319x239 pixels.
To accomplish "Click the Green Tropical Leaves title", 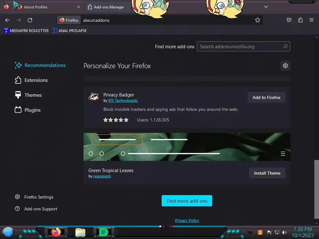I will [x=111, y=170].
